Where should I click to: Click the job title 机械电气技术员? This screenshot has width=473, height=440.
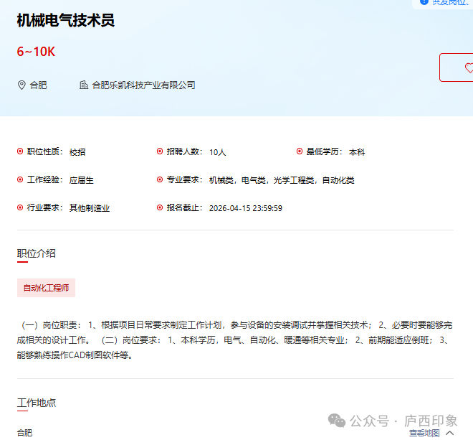(x=66, y=21)
